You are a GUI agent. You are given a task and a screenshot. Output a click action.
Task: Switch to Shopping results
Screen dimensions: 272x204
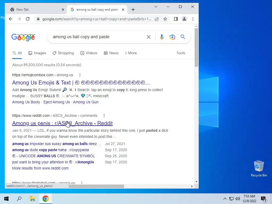[x=63, y=53]
